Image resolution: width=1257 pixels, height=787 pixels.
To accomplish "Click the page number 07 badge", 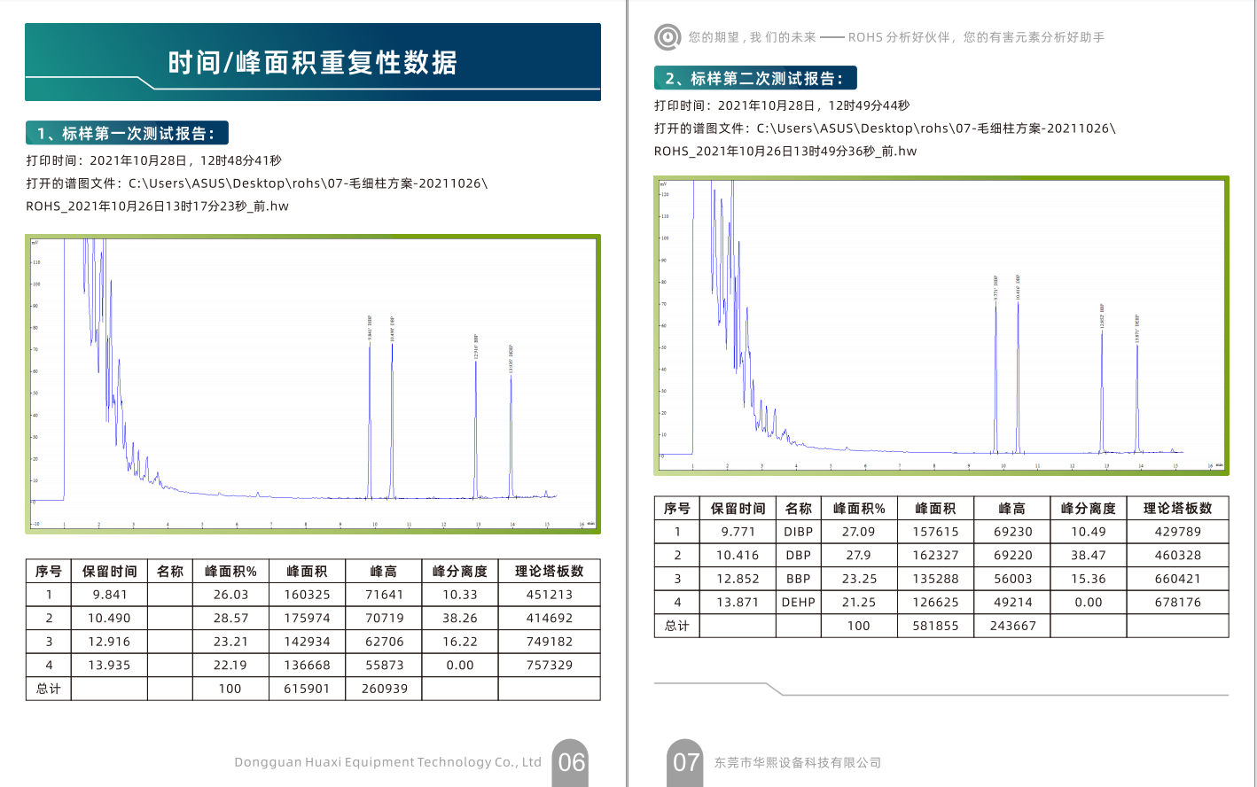I will (685, 762).
